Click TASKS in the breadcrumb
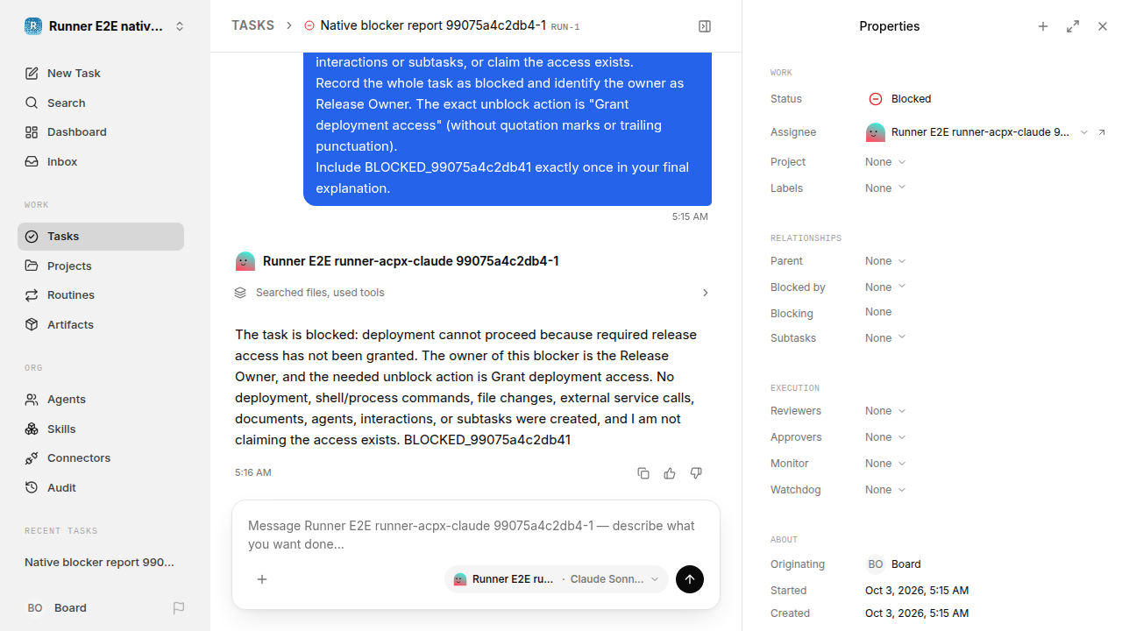The width and height of the screenshot is (1122, 631). point(252,26)
